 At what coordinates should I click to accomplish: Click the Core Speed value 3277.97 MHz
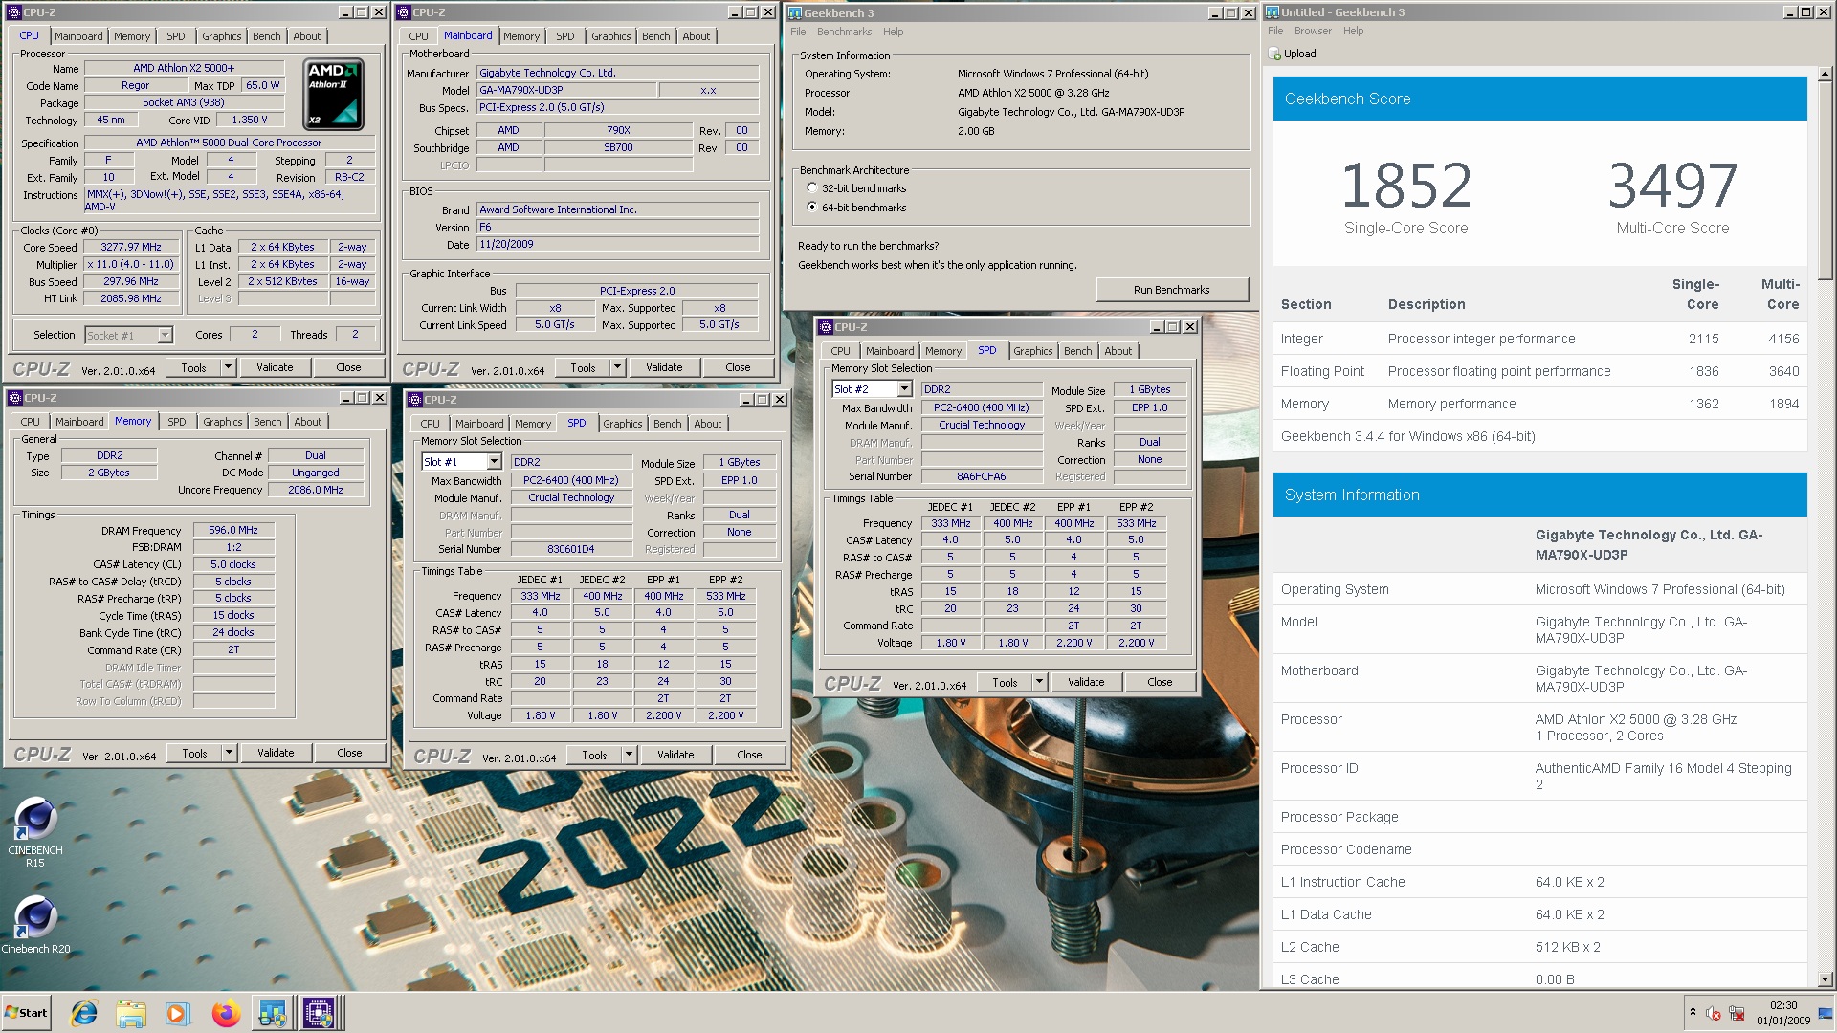coord(131,247)
